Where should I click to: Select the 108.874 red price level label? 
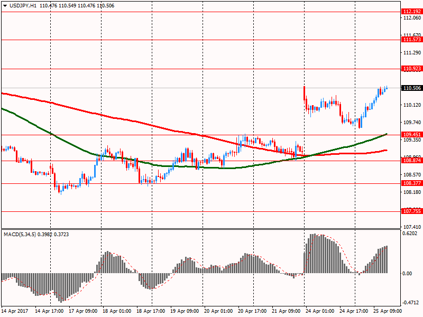click(412, 161)
